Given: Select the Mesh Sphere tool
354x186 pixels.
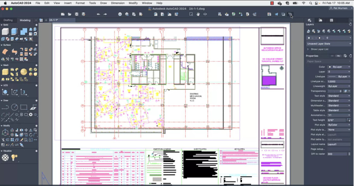Looking at the screenshot, I should pyautogui.click(x=24, y=72).
